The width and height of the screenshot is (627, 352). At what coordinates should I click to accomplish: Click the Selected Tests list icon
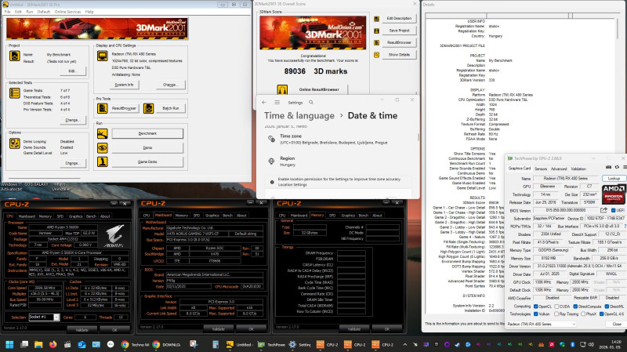point(15,93)
